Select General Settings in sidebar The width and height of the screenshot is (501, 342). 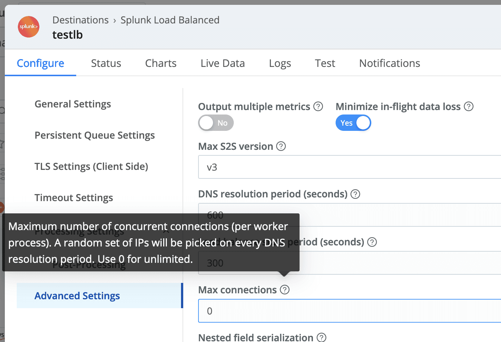coord(73,104)
